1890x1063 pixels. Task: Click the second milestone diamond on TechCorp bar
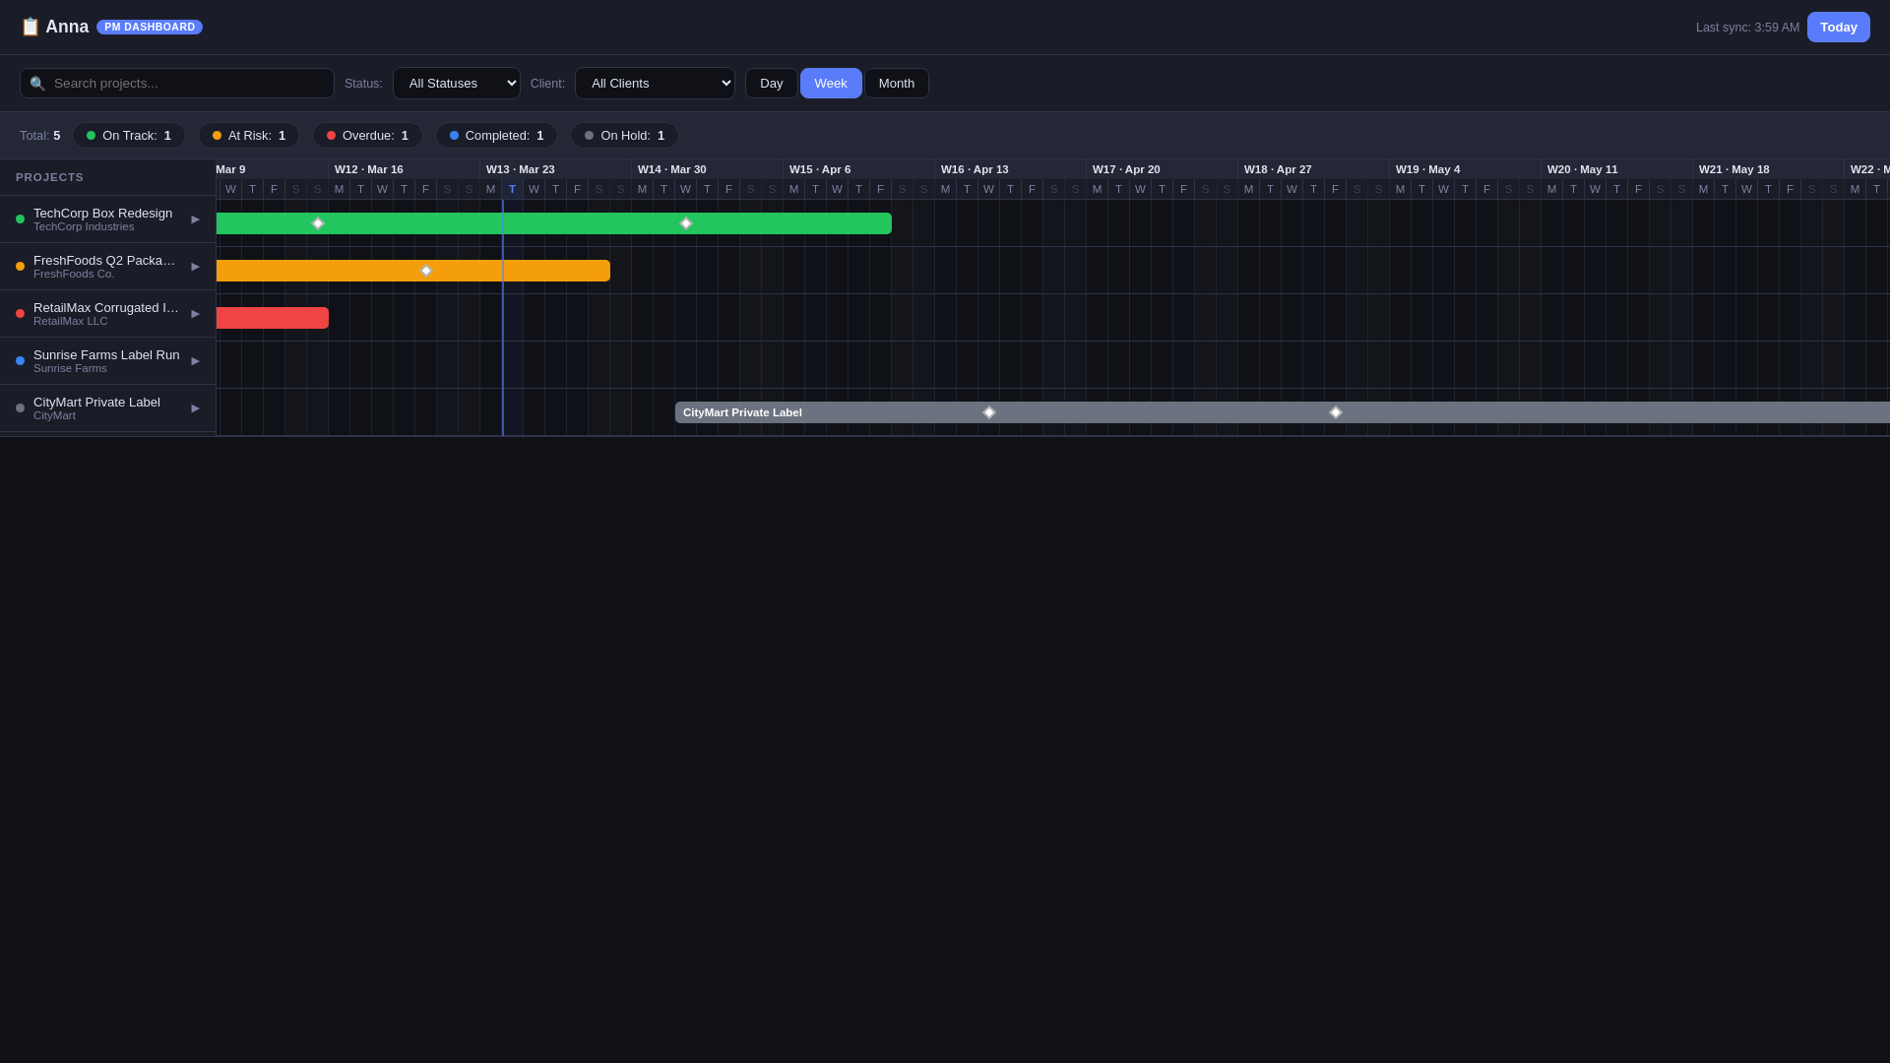pos(686,223)
